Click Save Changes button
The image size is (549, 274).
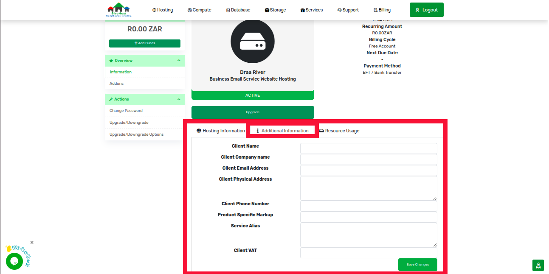pos(418,265)
